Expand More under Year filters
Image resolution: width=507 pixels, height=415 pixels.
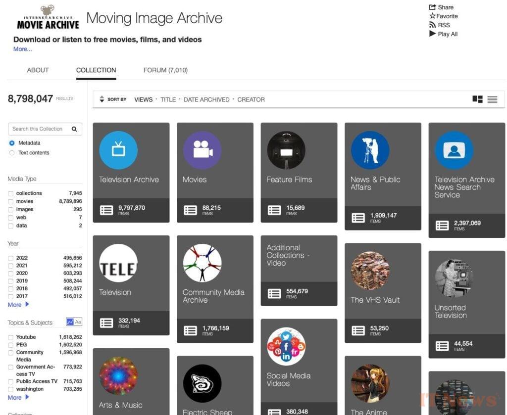pos(18,305)
